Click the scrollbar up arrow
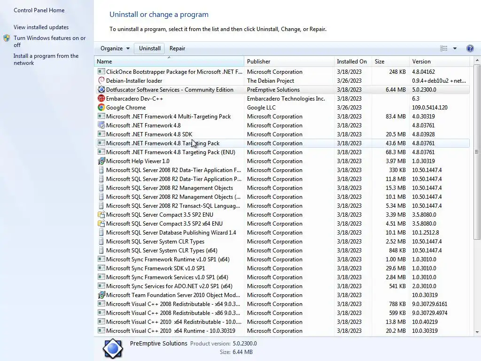 [477, 61]
